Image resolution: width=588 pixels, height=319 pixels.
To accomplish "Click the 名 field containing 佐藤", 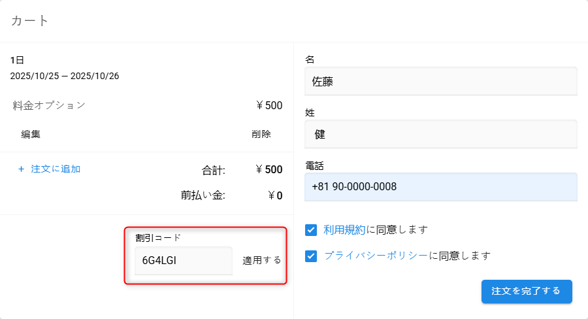I will point(441,81).
